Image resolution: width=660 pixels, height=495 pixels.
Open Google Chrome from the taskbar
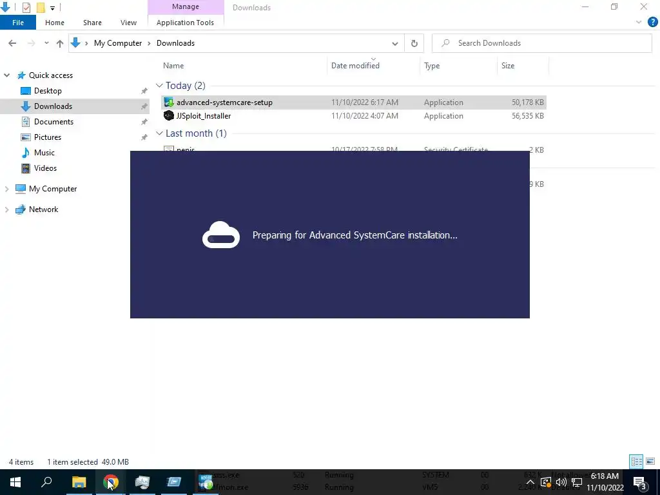click(111, 482)
